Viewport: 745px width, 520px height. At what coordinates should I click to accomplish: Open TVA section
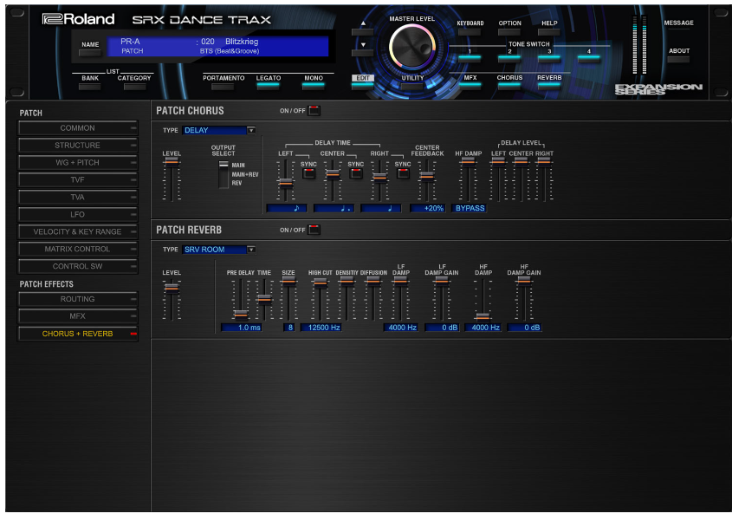77,197
